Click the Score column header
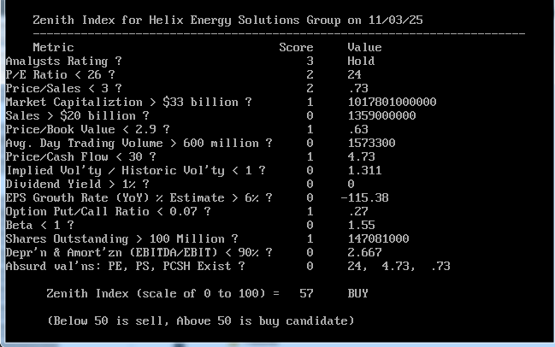This screenshot has height=347, width=555. pos(296,47)
